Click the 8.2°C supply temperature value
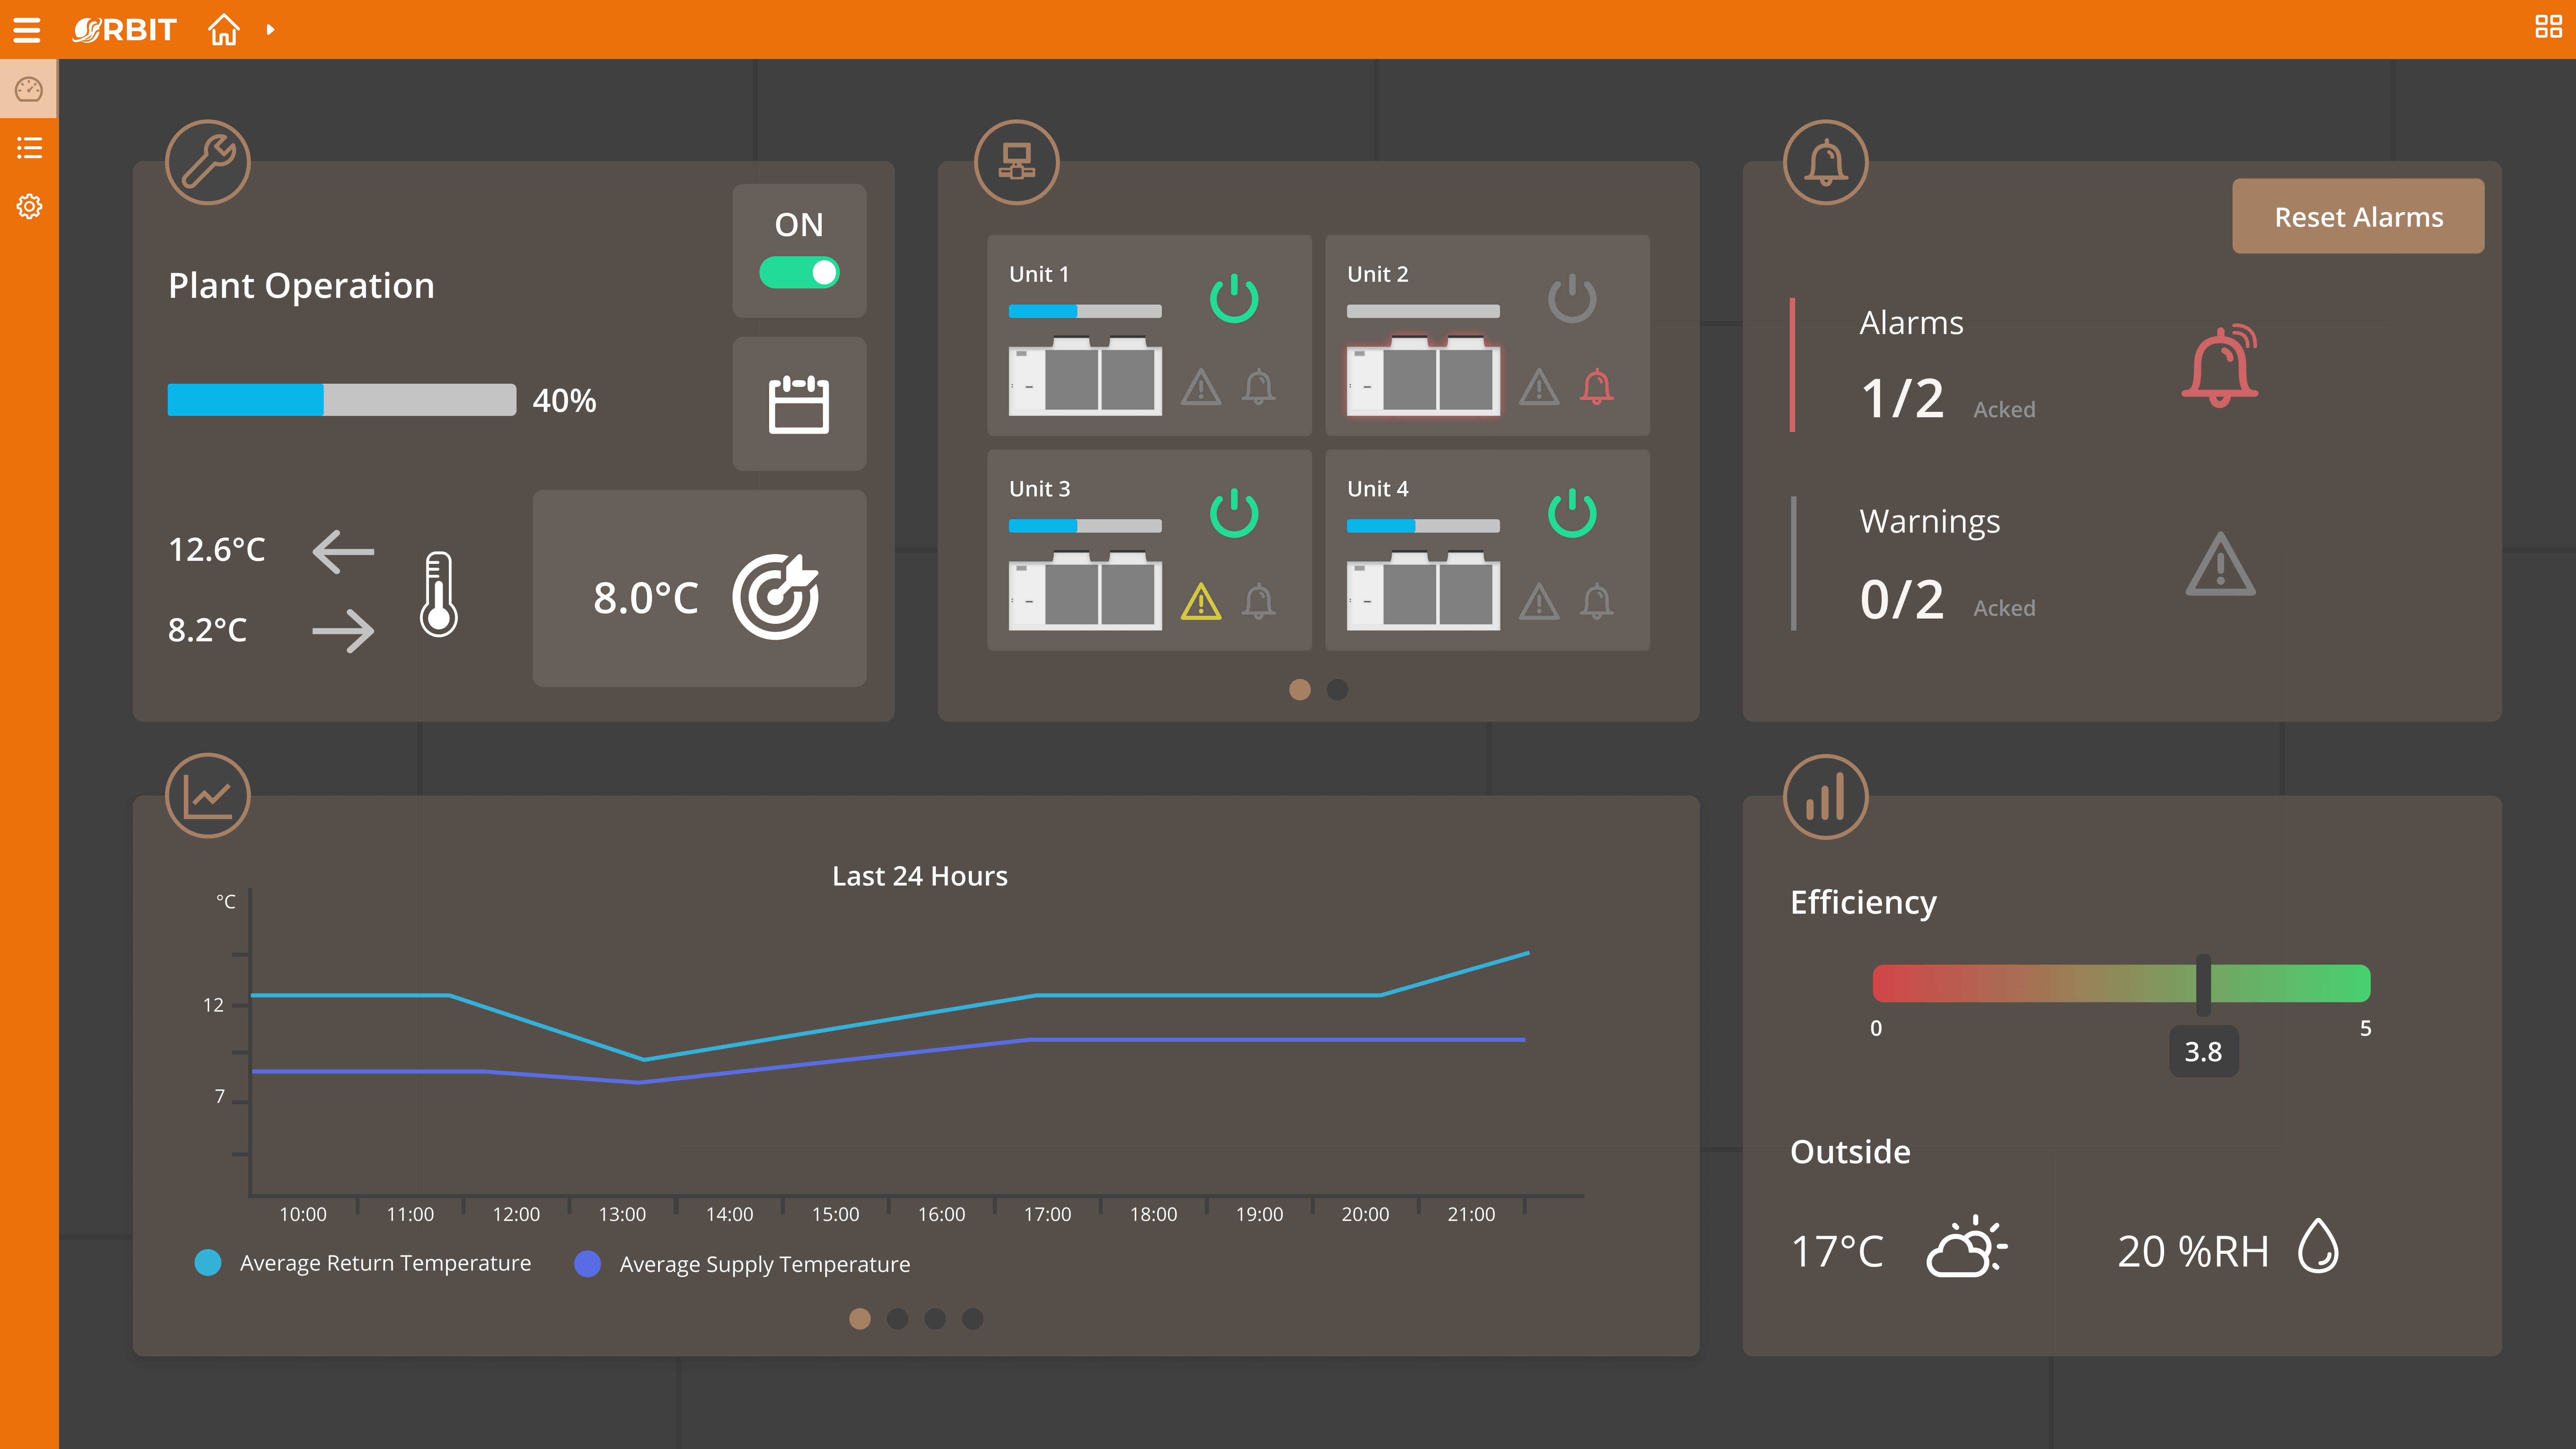The image size is (2576, 1449). pyautogui.click(x=207, y=630)
